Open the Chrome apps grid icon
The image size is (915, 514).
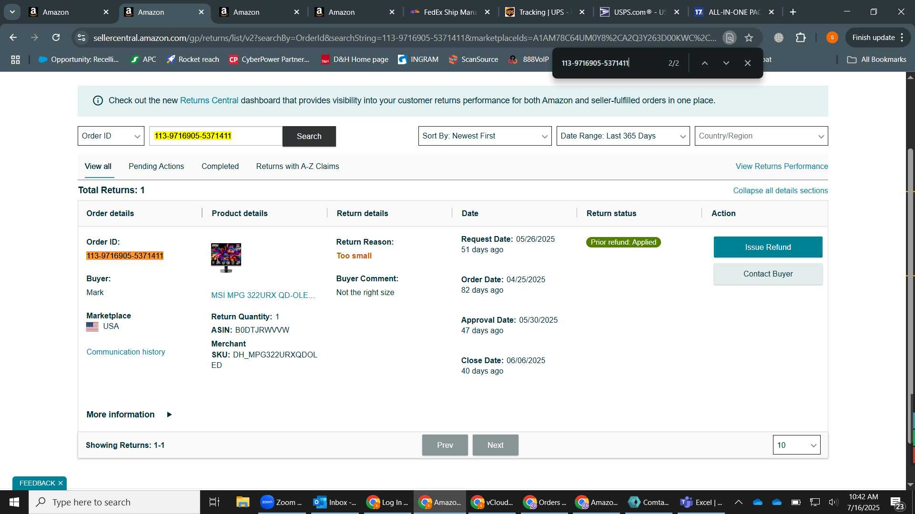coord(15,59)
